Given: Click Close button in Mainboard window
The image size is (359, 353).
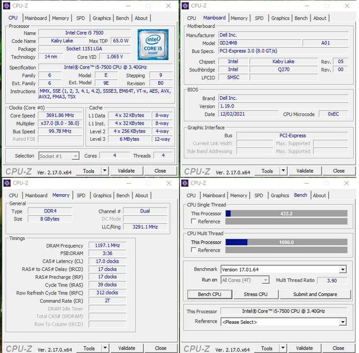Looking at the screenshot, I should pyautogui.click(x=339, y=171).
